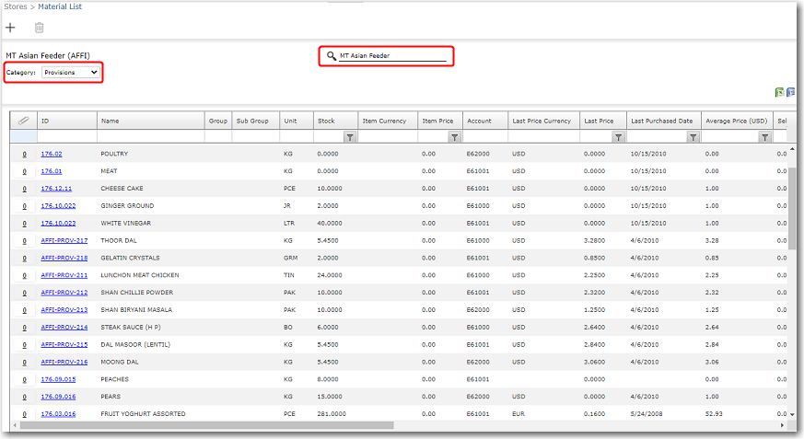The height and width of the screenshot is (439, 804).
Task: Navigate to Stores in breadcrumb
Action: pos(16,6)
